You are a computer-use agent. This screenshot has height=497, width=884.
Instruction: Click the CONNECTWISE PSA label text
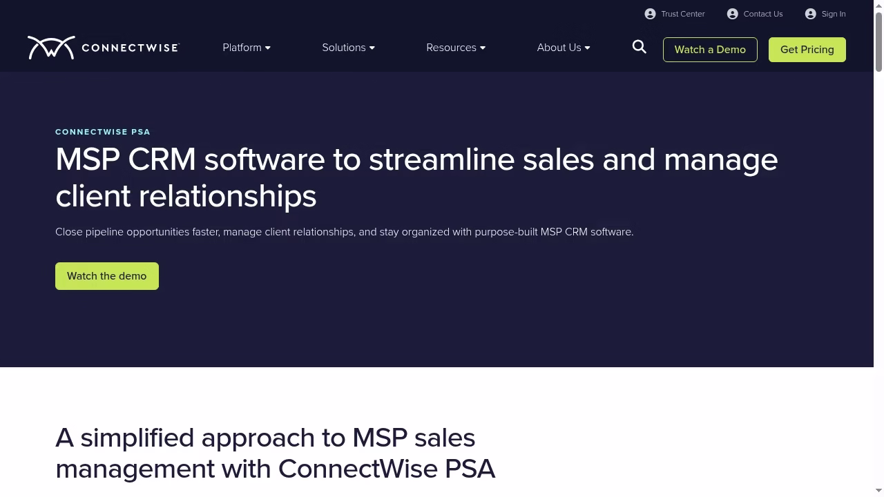click(x=103, y=132)
